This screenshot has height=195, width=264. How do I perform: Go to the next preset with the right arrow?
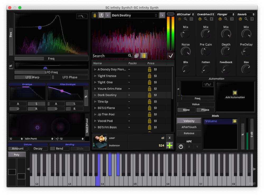point(162,15)
